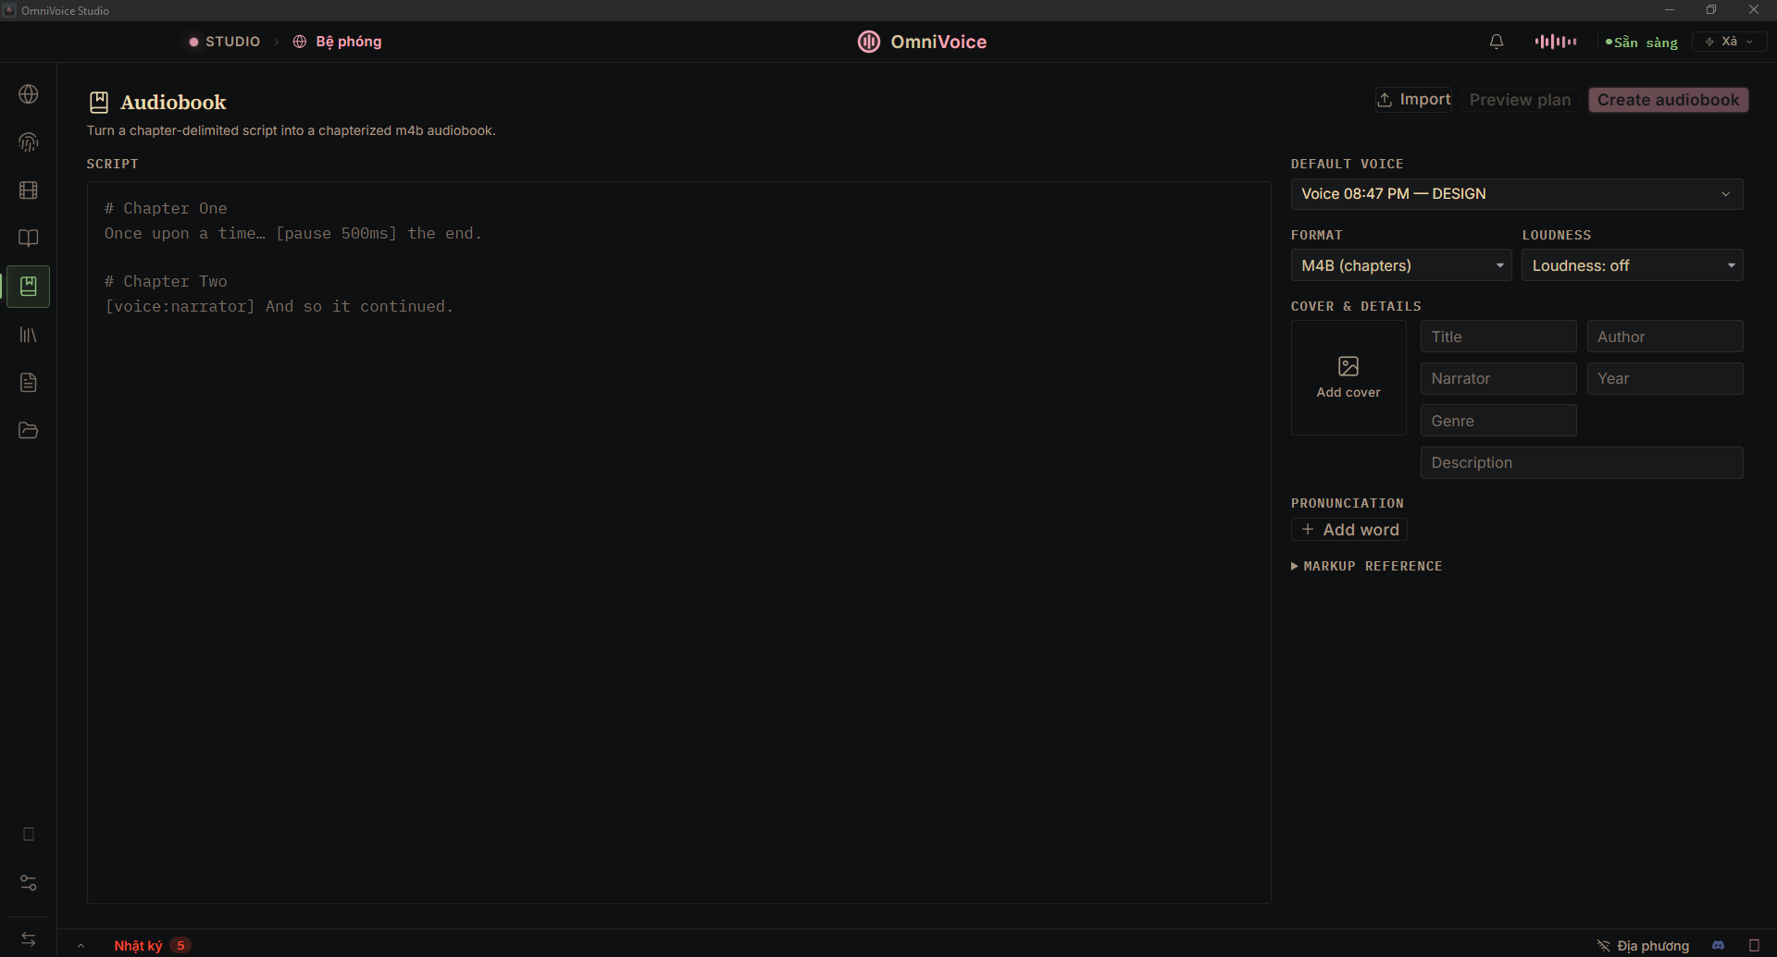Click the Import button

coord(1413,100)
